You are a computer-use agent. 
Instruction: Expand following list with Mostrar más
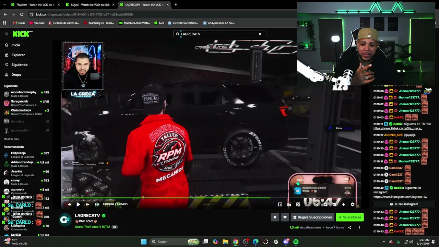click(11, 139)
